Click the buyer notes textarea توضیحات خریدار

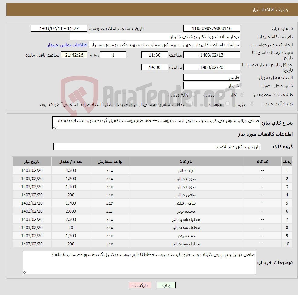[x=139, y=263]
